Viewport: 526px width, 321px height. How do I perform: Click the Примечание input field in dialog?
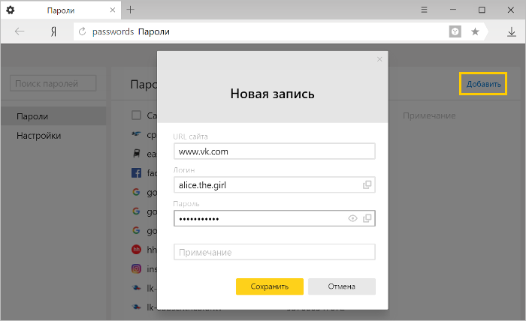274,252
